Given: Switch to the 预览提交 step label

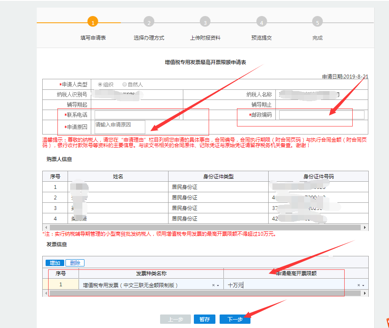Looking at the screenshot, I should 261,38.
